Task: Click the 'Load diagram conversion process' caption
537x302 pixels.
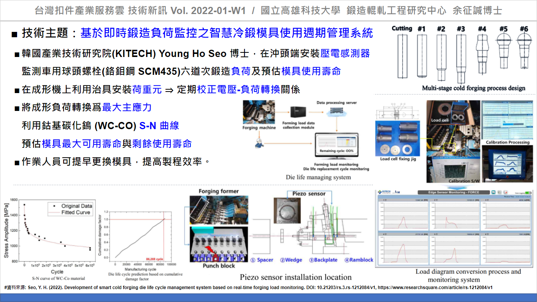Action: pos(468,272)
